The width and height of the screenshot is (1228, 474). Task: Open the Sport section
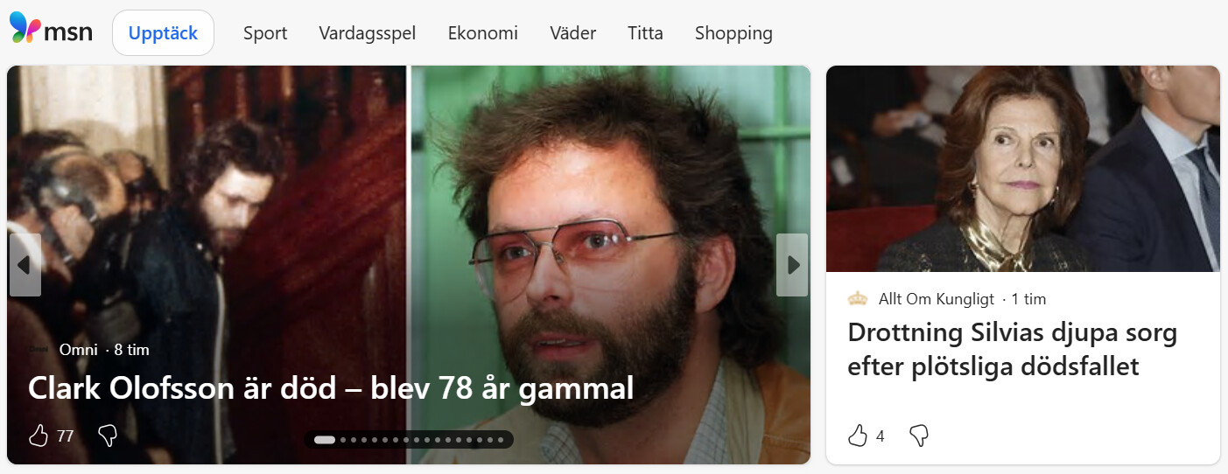pos(265,33)
